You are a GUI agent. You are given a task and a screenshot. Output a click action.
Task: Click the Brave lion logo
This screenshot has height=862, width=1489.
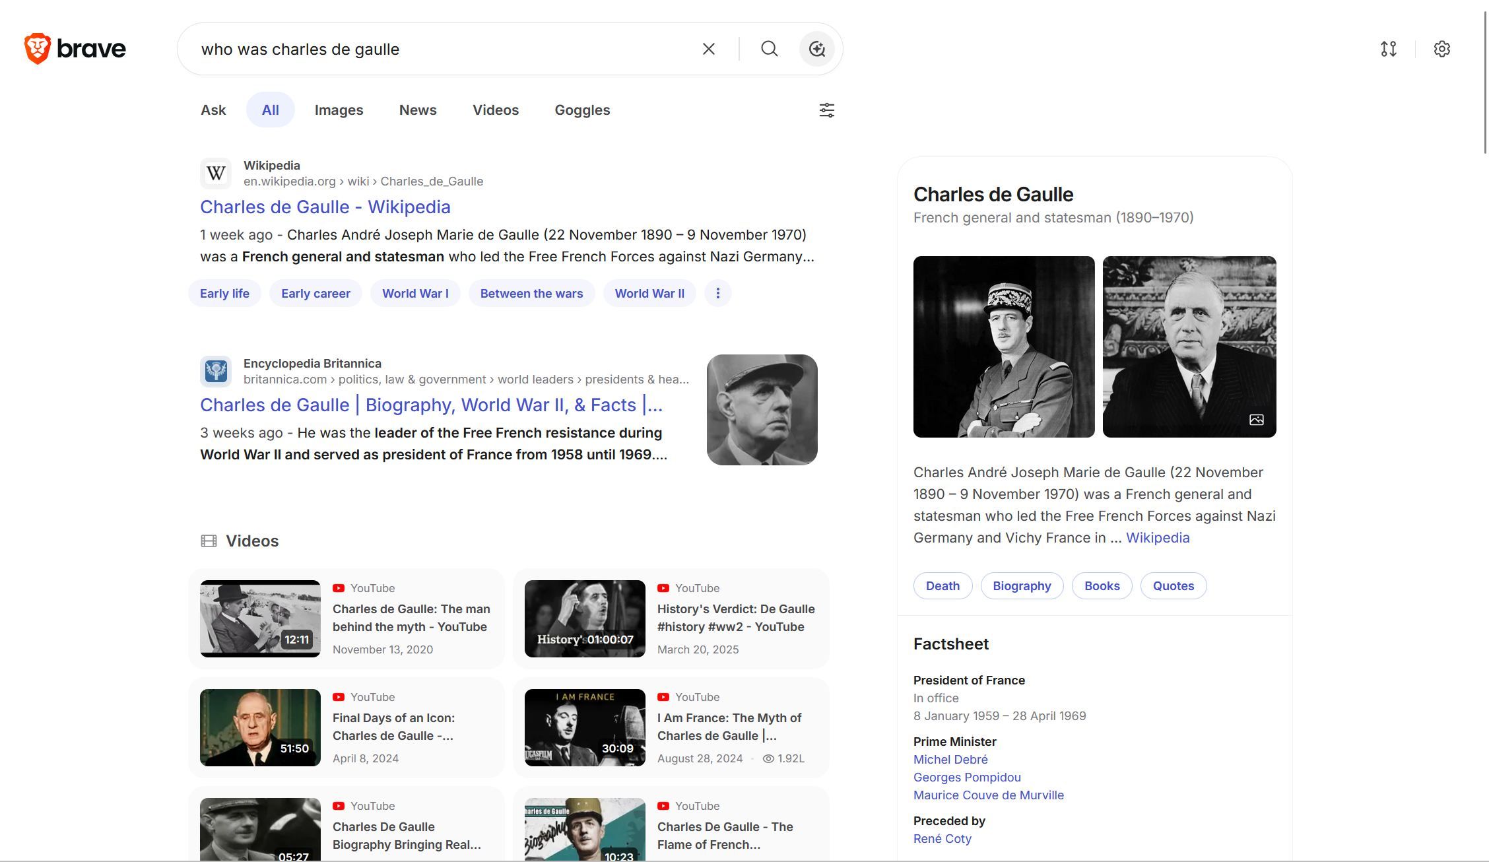click(38, 49)
